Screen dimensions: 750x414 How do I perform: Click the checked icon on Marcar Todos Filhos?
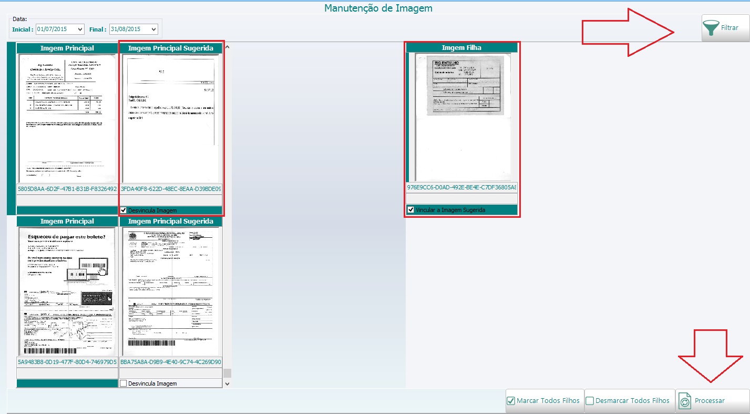511,401
